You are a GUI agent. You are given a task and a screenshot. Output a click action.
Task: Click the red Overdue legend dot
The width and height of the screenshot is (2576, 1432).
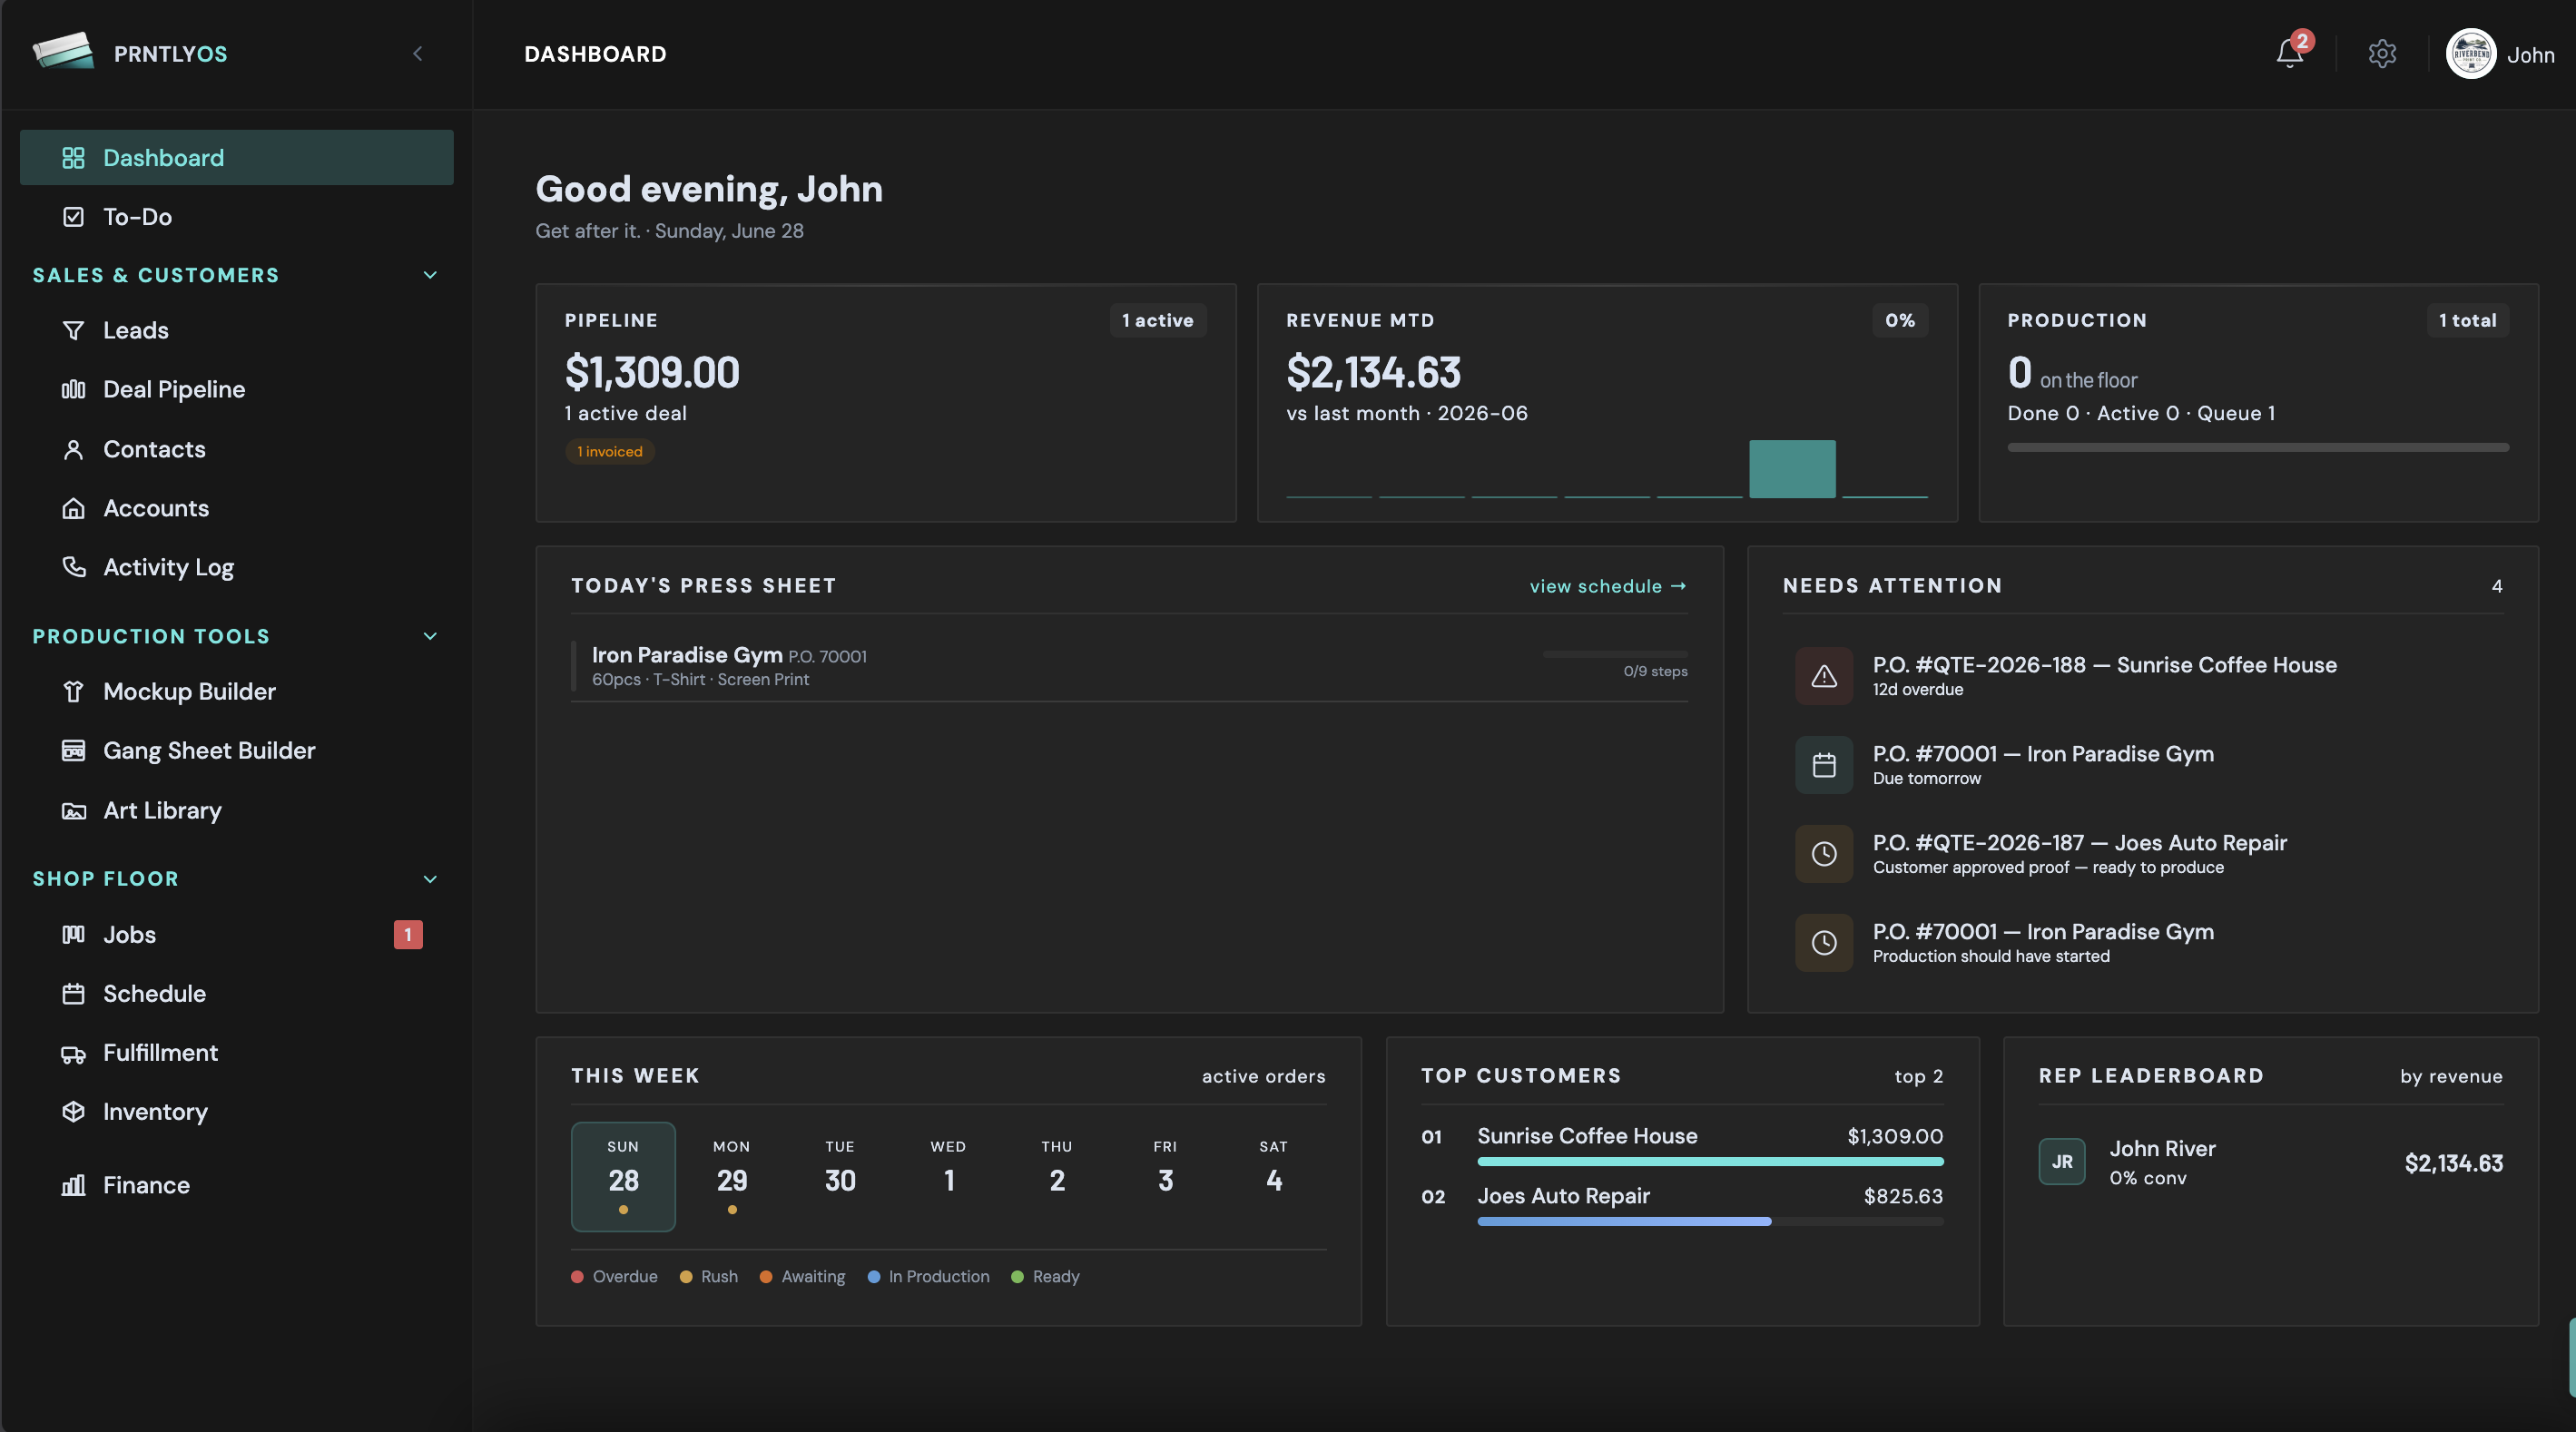577,1277
